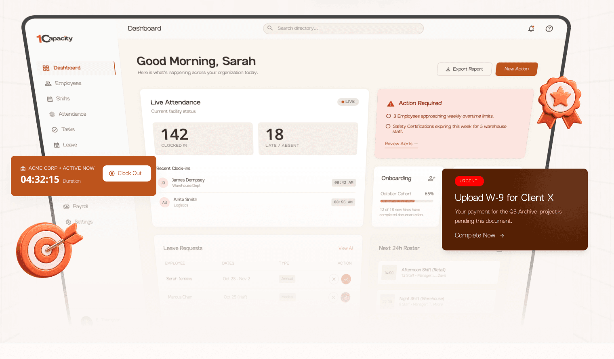
Task: Click the Annual leave type tag
Action: (287, 279)
